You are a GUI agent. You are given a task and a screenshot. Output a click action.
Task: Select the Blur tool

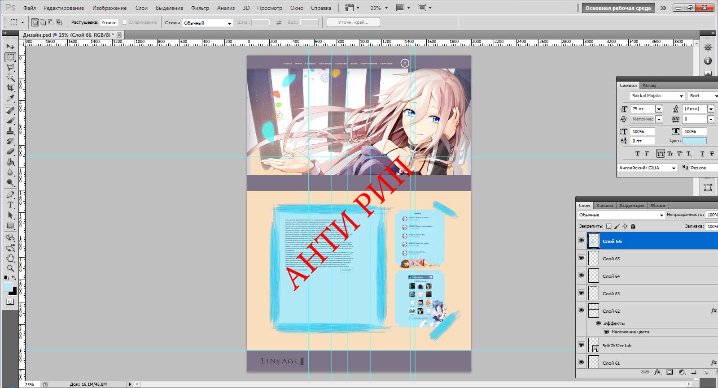coord(10,172)
